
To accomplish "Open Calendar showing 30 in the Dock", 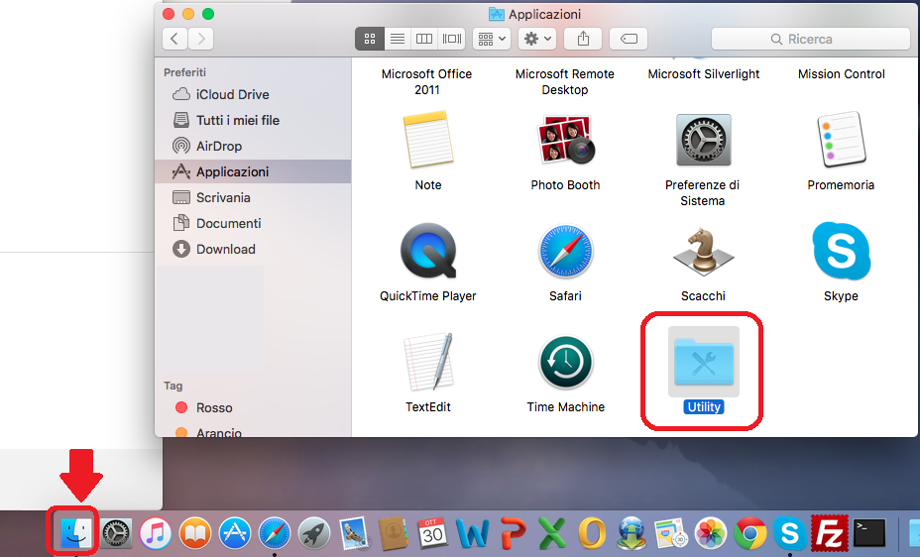I will click(x=433, y=533).
